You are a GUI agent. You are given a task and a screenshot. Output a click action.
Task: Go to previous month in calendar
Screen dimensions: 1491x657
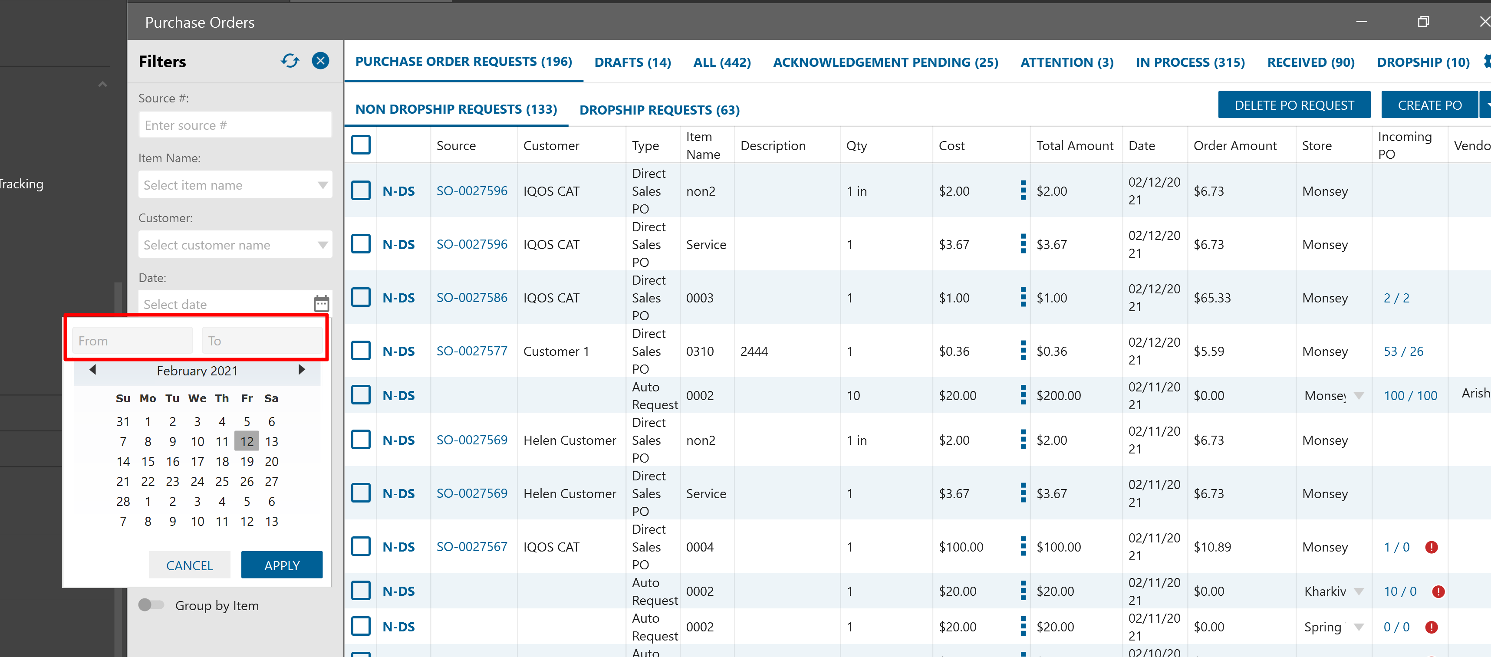(92, 369)
